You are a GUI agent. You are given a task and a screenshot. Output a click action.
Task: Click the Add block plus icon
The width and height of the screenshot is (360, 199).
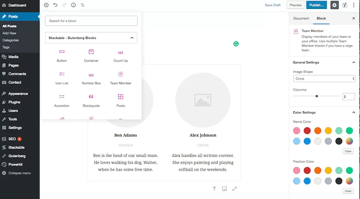pyautogui.click(x=46, y=5)
